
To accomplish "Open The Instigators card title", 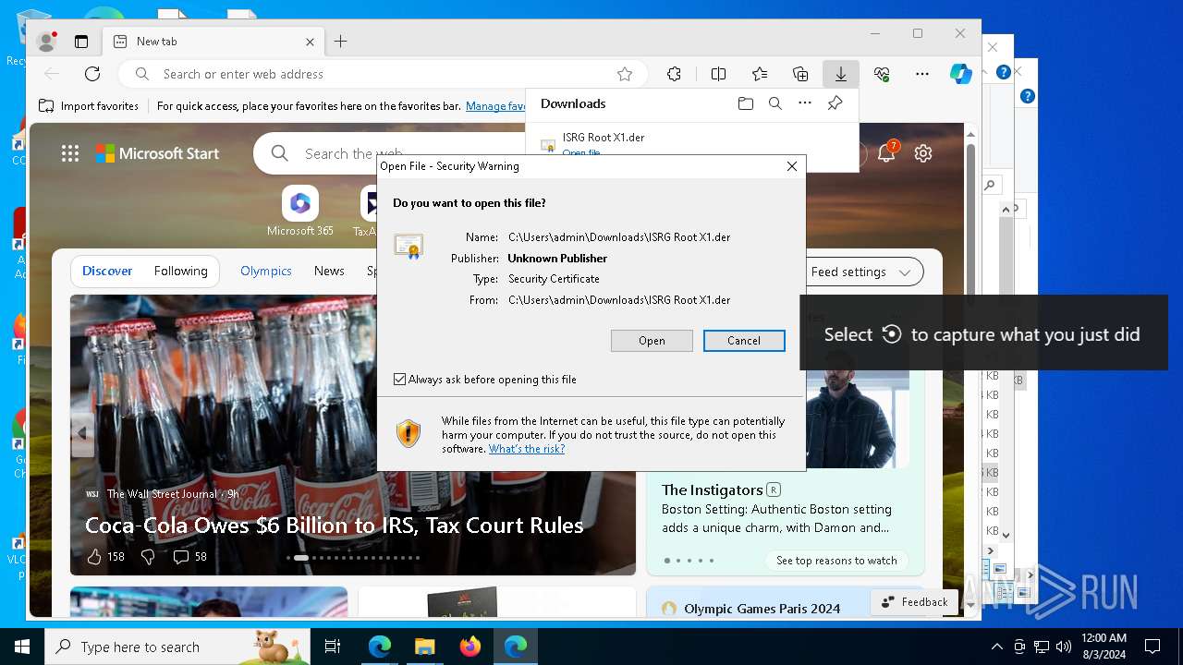I will [713, 490].
